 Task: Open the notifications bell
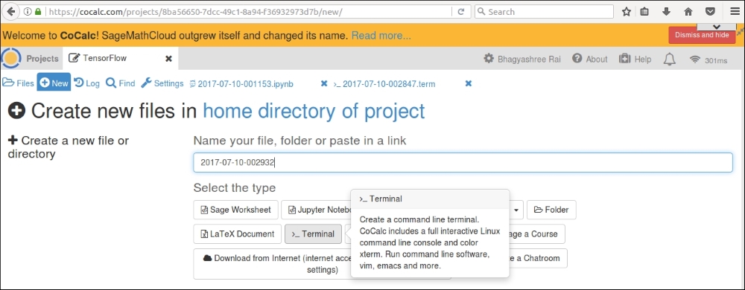coord(670,59)
